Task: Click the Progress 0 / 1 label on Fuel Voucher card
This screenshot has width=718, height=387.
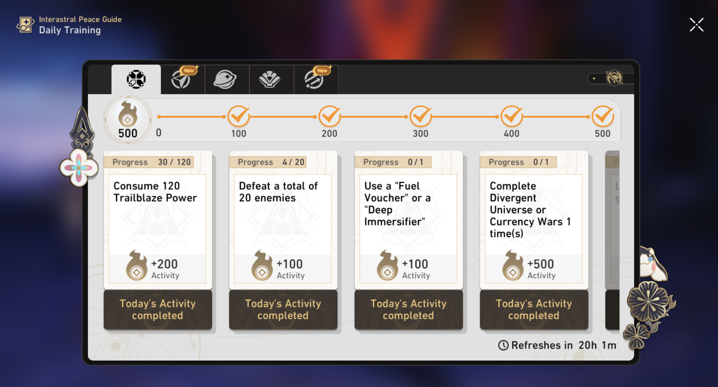Action: [x=393, y=162]
